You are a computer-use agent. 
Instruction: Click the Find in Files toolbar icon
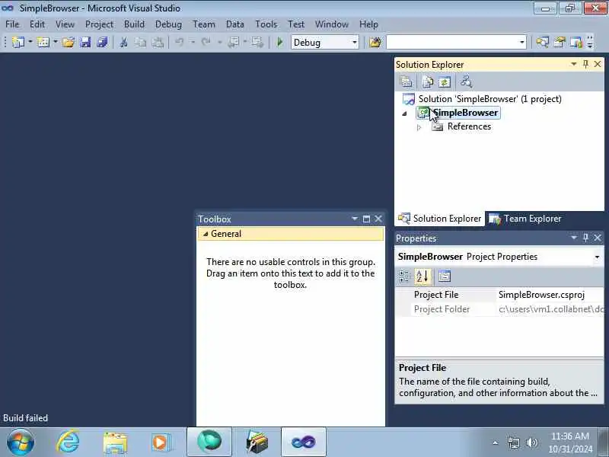(375, 42)
